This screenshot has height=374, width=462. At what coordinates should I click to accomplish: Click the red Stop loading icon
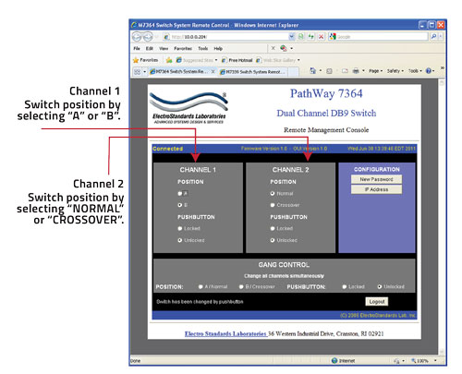click(x=321, y=37)
